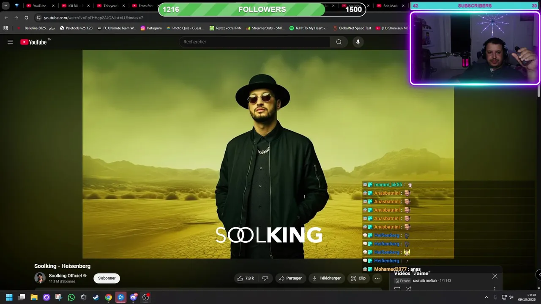The width and height of the screenshot is (541, 304).
Task: Open the Soolking Officiel channel name
Action: tap(65, 276)
